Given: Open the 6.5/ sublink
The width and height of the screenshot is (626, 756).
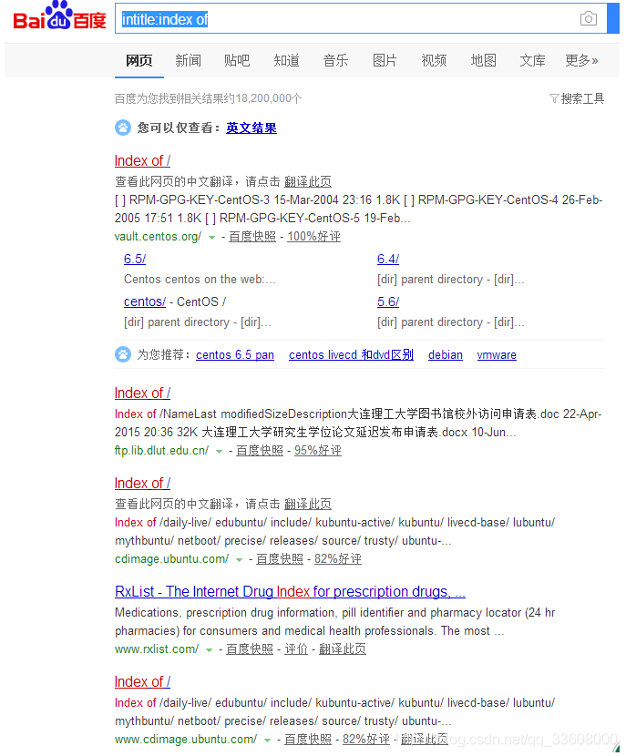Looking at the screenshot, I should tap(135, 259).
